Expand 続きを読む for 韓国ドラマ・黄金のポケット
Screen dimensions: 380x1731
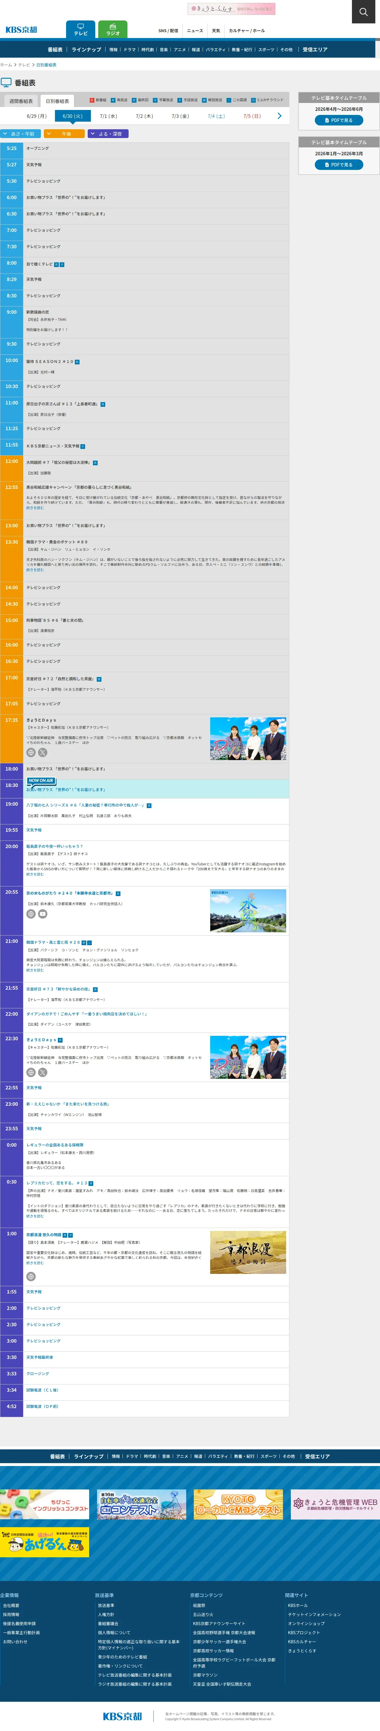35,570
